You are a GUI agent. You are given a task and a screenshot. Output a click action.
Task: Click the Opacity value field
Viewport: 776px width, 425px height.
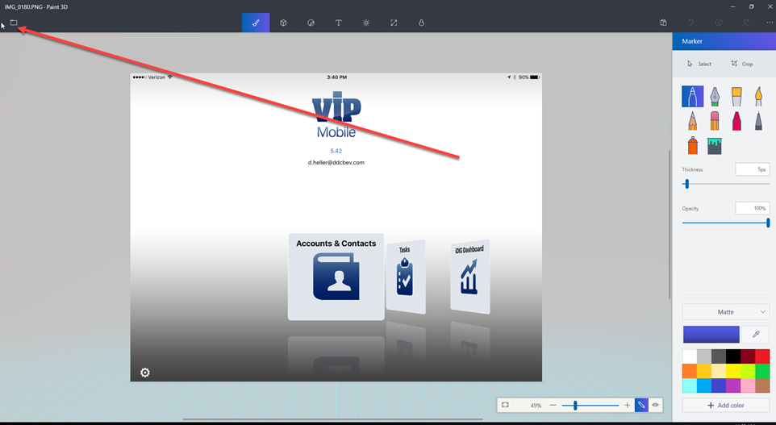[753, 208]
